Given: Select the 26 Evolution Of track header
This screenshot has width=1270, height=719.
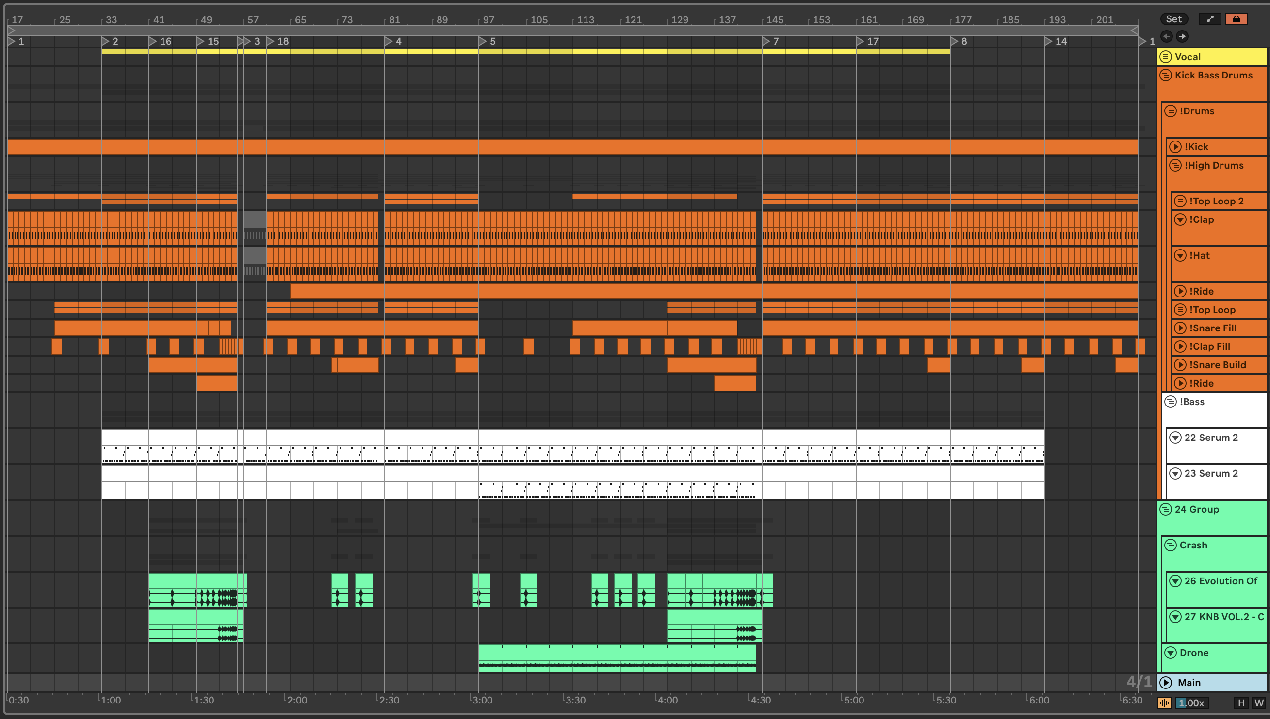Looking at the screenshot, I should 1220,581.
